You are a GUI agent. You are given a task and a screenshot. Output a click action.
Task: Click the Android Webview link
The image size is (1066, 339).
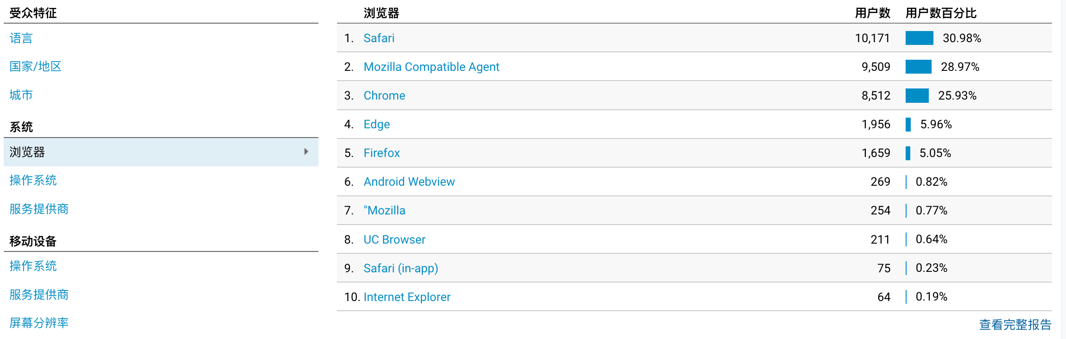click(x=409, y=182)
